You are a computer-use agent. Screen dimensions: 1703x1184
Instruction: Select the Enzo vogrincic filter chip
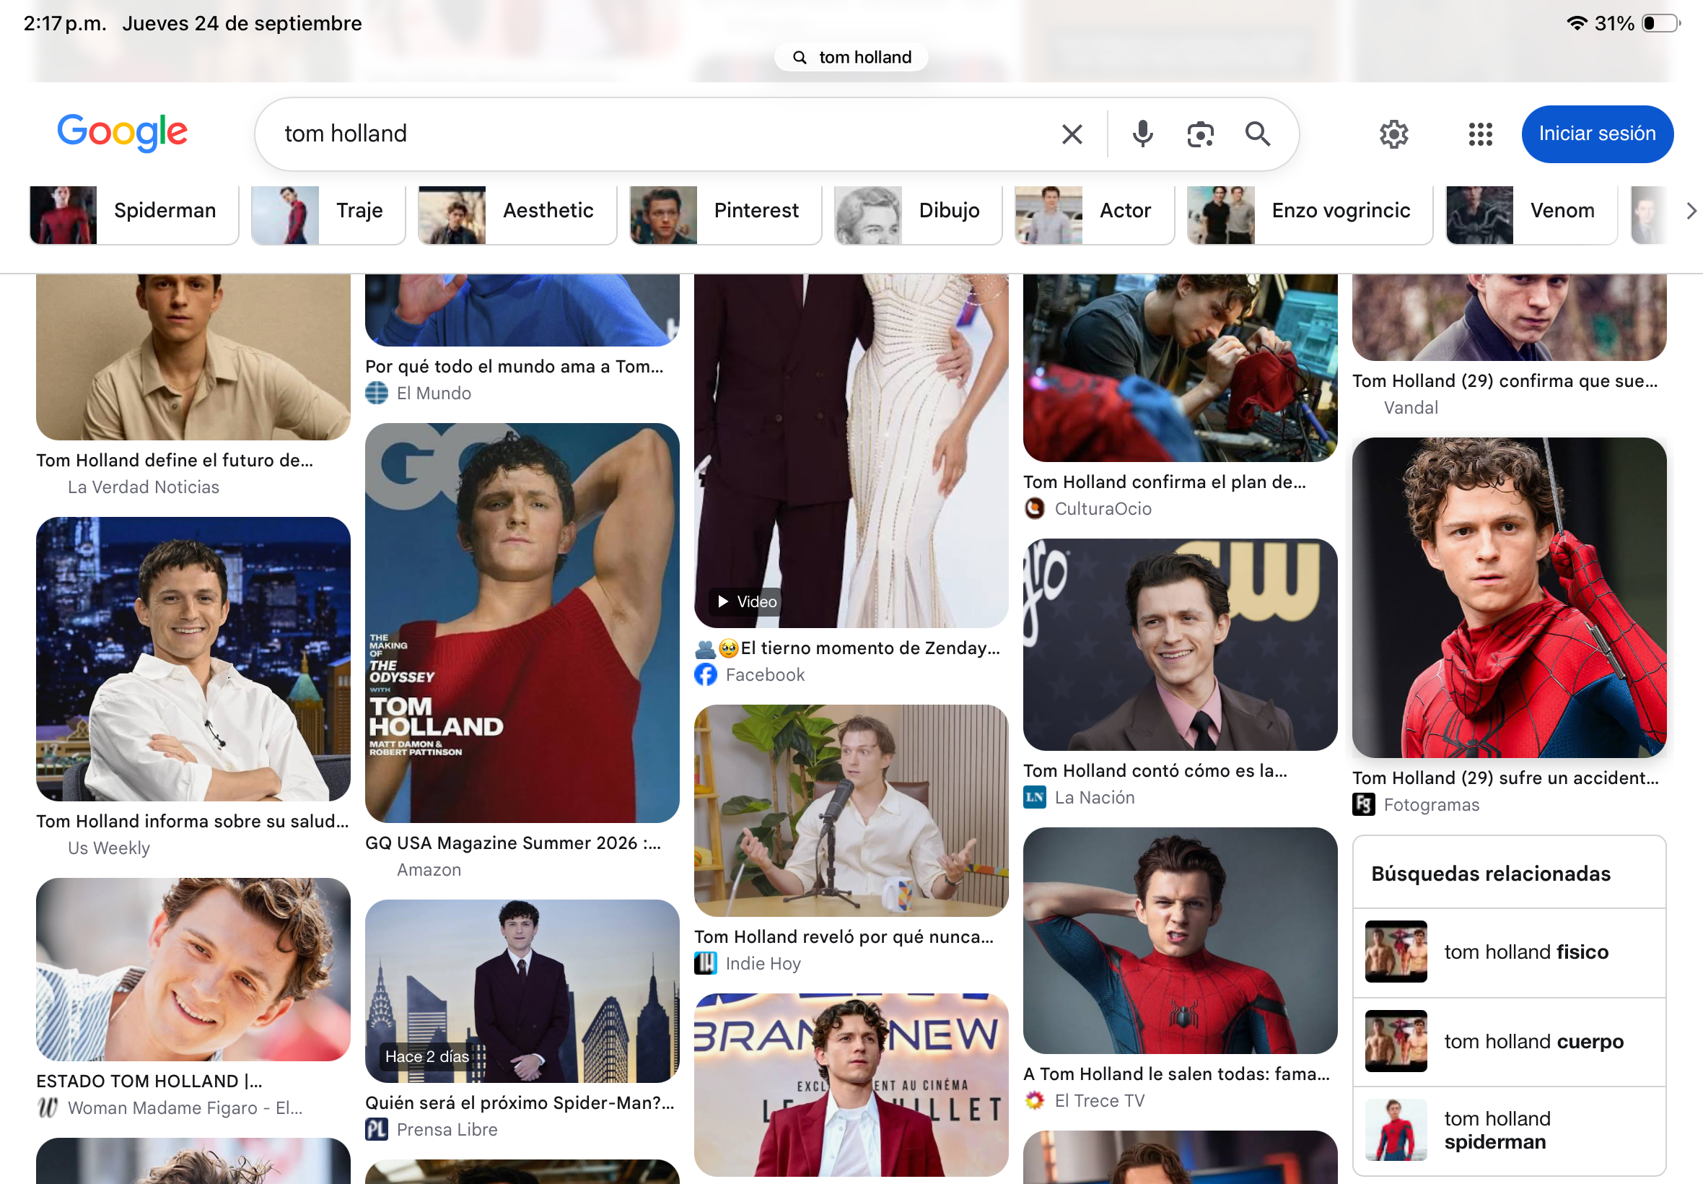1310,214
